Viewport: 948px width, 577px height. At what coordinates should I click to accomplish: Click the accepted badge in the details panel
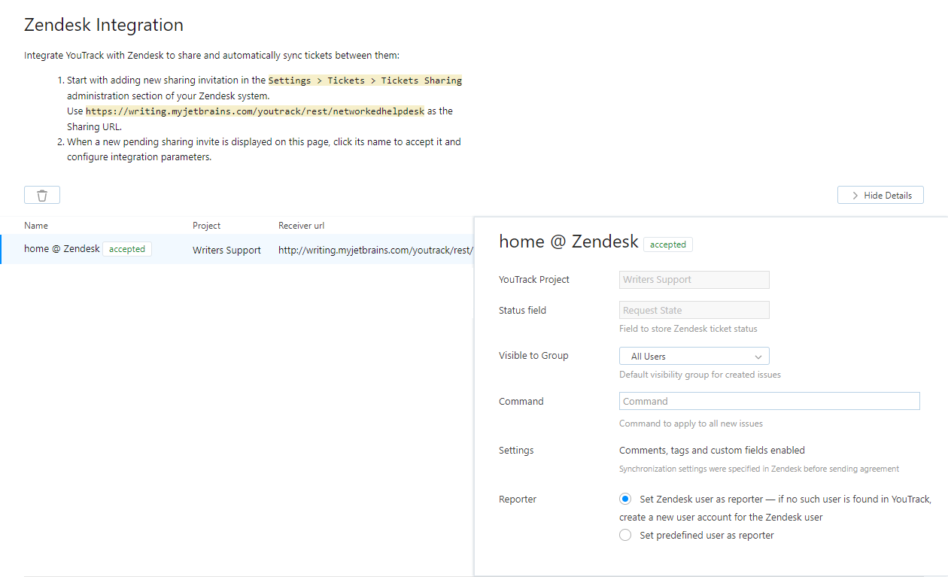(667, 244)
